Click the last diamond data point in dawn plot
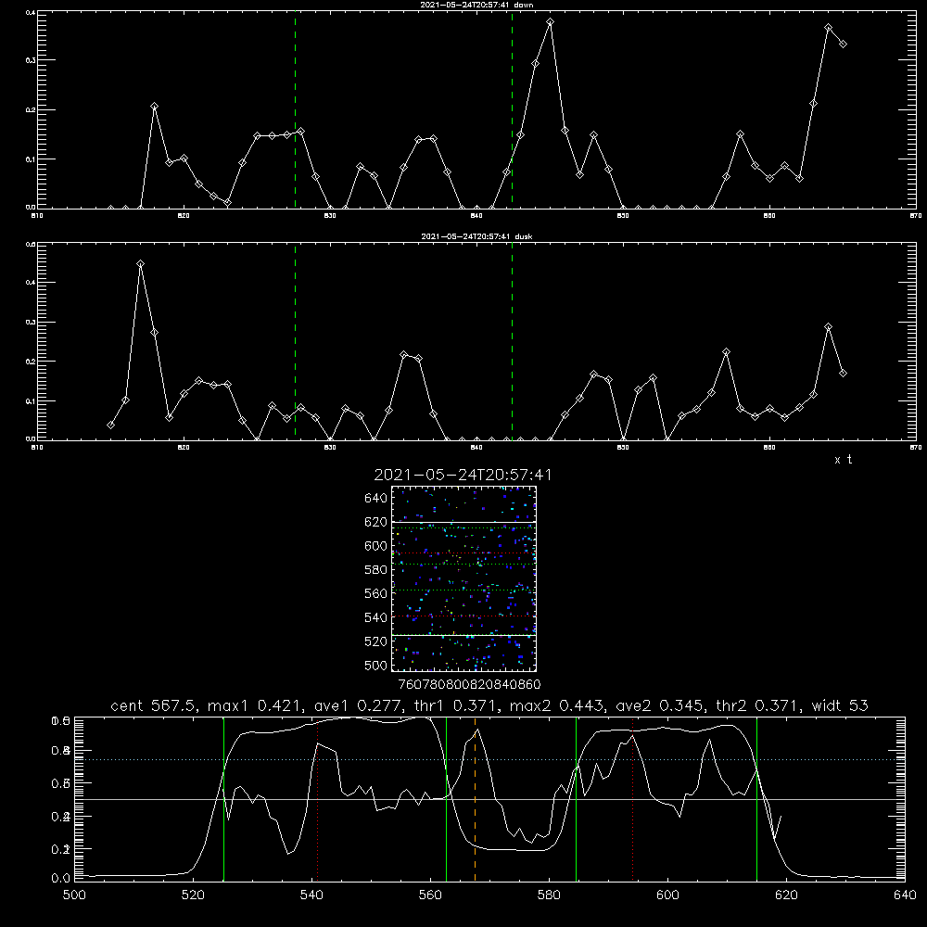The width and height of the screenshot is (927, 927). tap(844, 44)
